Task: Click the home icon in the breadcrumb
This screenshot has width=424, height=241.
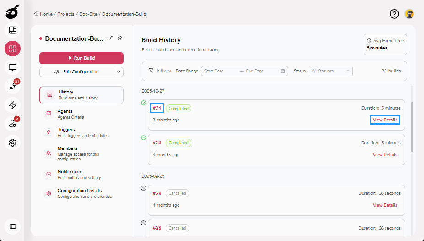Action: pyautogui.click(x=36, y=14)
